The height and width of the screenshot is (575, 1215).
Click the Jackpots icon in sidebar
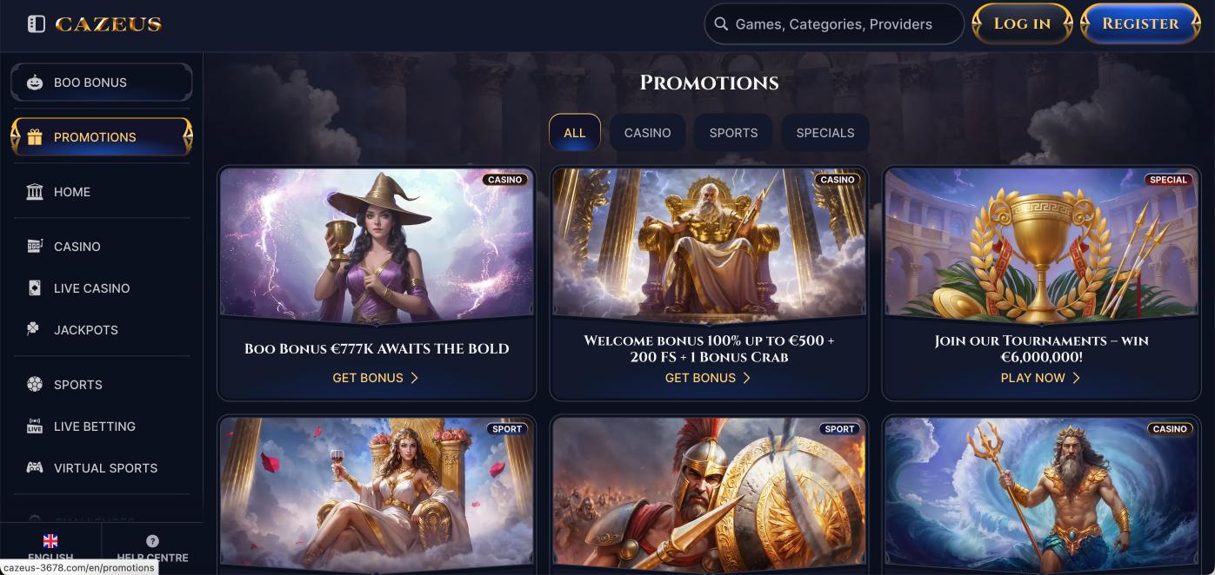click(x=34, y=330)
